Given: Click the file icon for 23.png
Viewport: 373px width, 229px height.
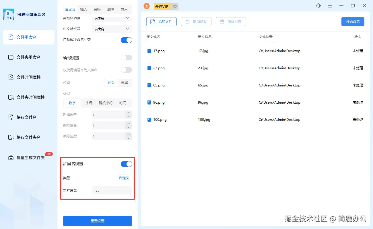Looking at the screenshot, I should pyautogui.click(x=149, y=68).
